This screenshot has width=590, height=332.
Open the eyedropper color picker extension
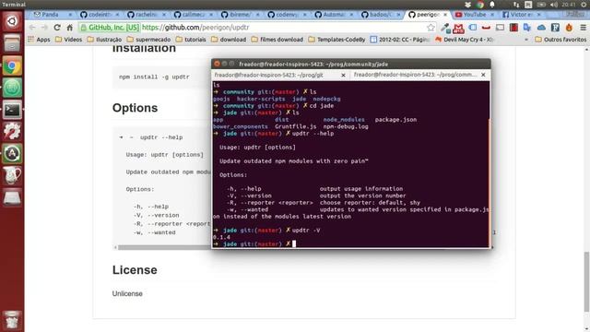coord(445,28)
